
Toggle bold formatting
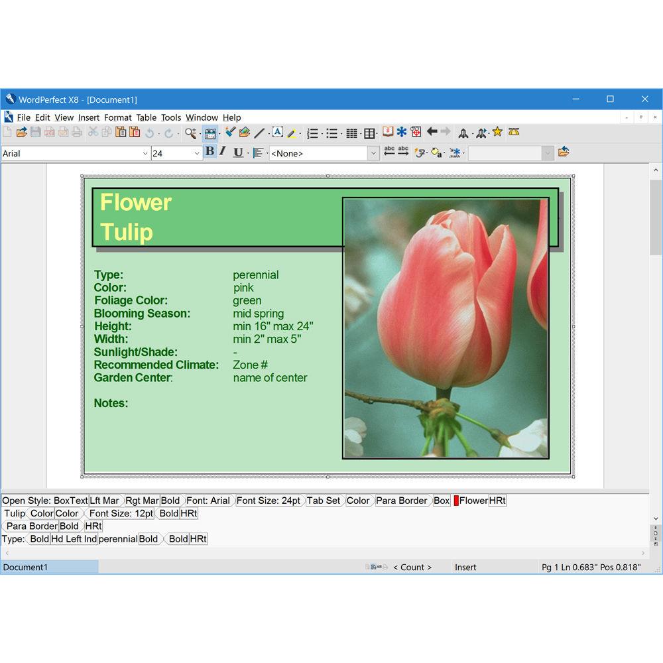point(210,152)
